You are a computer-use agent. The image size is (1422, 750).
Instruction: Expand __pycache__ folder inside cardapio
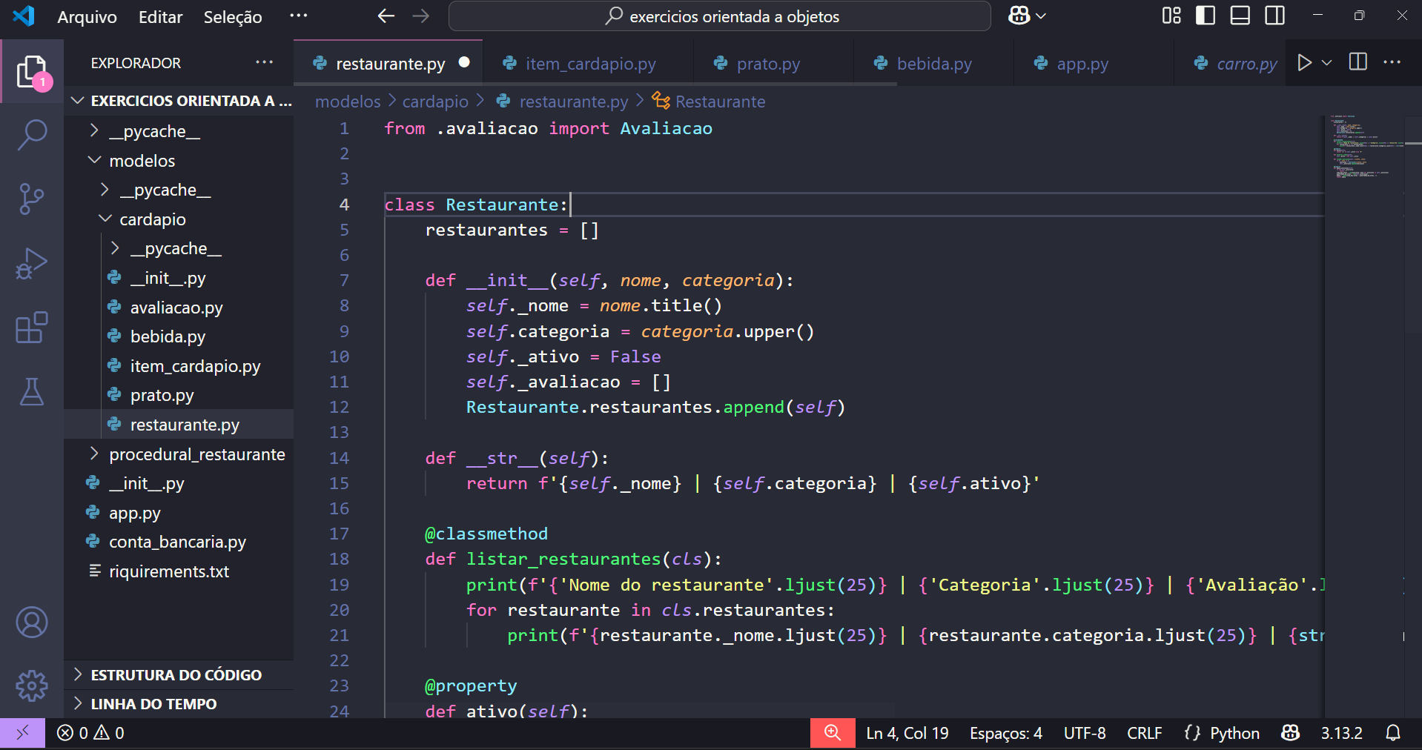pyautogui.click(x=179, y=248)
